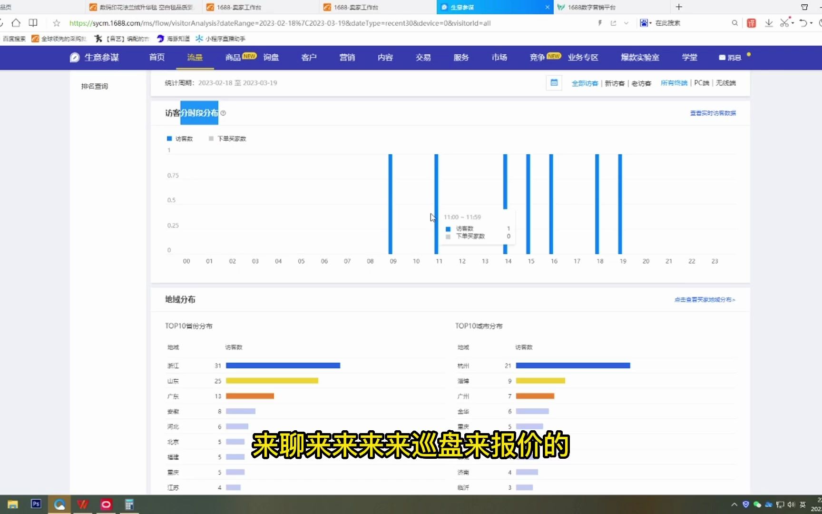Screen dimensions: 822x514
Task: Open the 查看实时访客数据 link
Action: [x=713, y=113]
